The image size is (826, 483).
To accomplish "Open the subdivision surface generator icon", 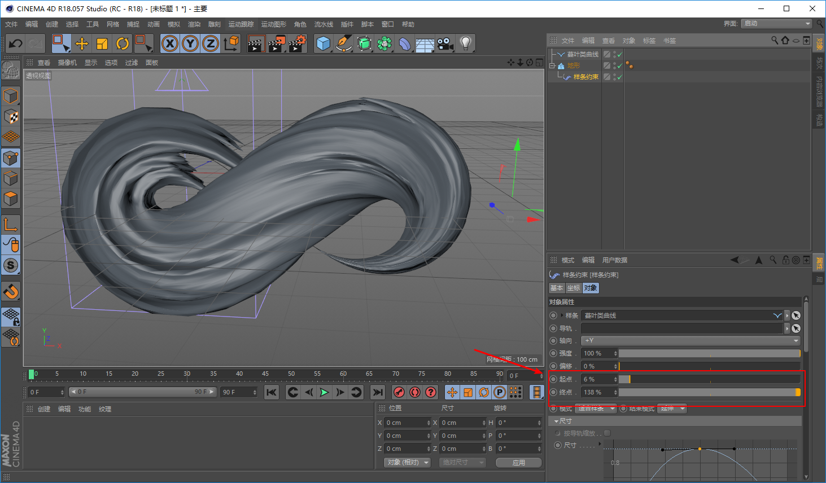I will (364, 43).
